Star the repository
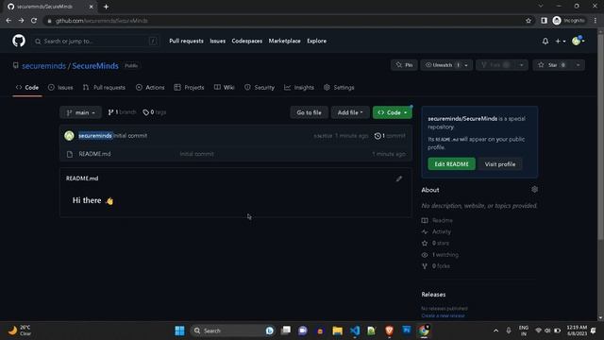The height and width of the screenshot is (340, 604). pos(552,65)
